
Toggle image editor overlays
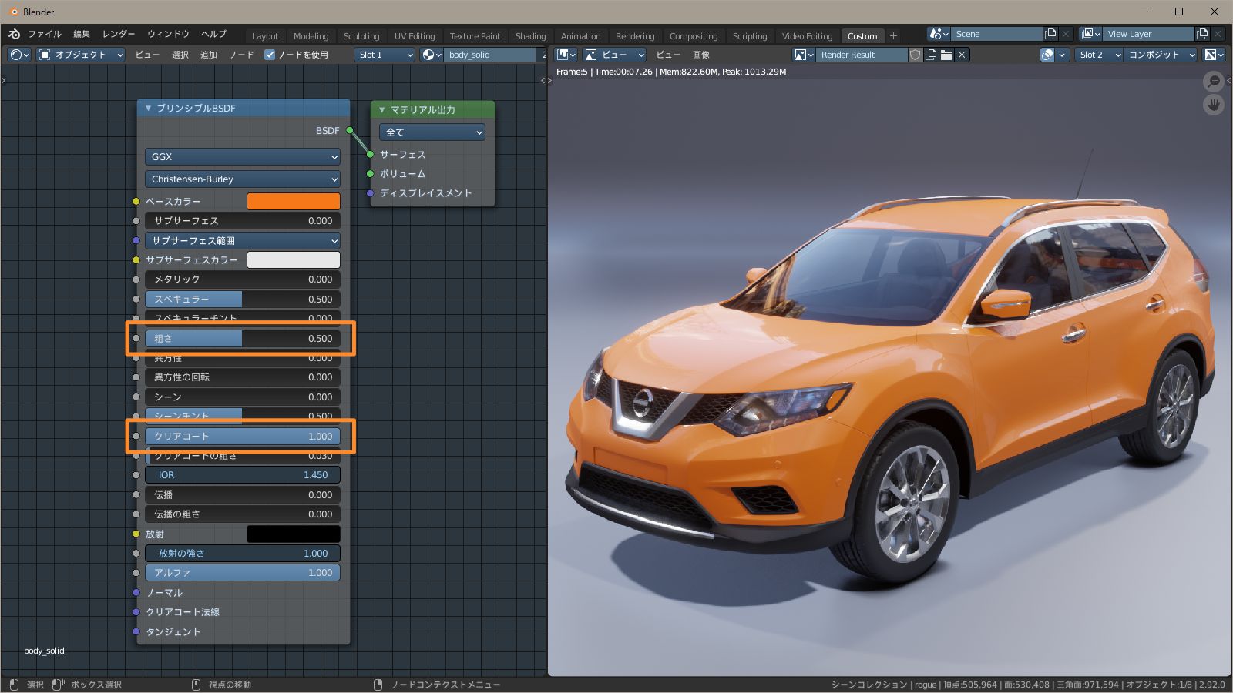coord(1047,55)
